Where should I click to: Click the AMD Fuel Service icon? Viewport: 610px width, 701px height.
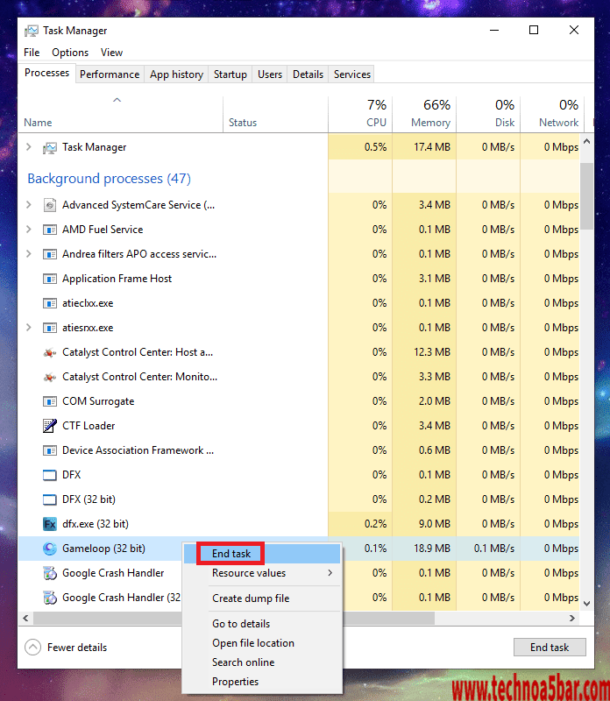[x=50, y=230]
